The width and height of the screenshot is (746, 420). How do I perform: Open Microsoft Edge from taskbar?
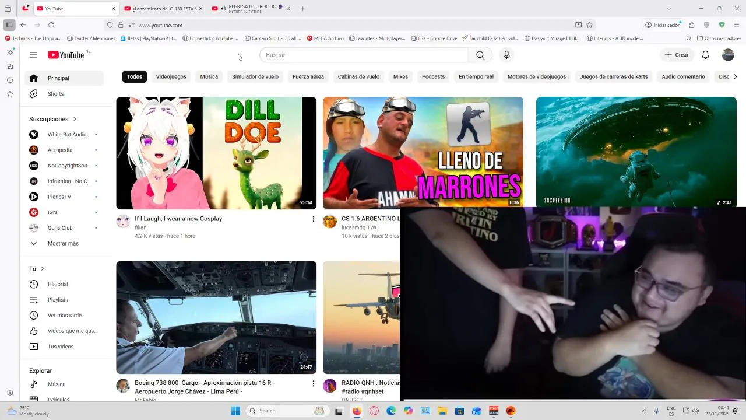(x=391, y=411)
